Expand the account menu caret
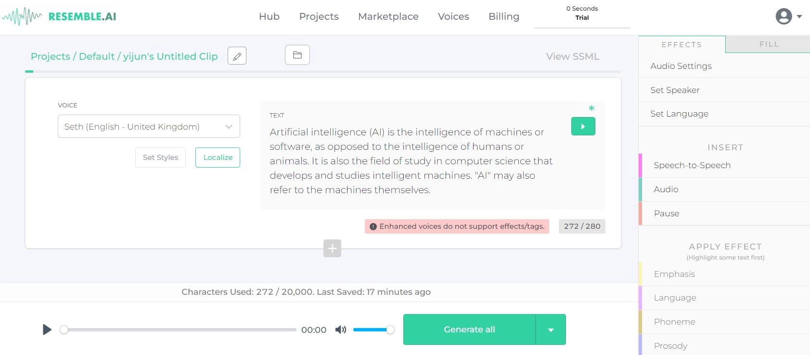This screenshot has height=355, width=810. (x=799, y=16)
